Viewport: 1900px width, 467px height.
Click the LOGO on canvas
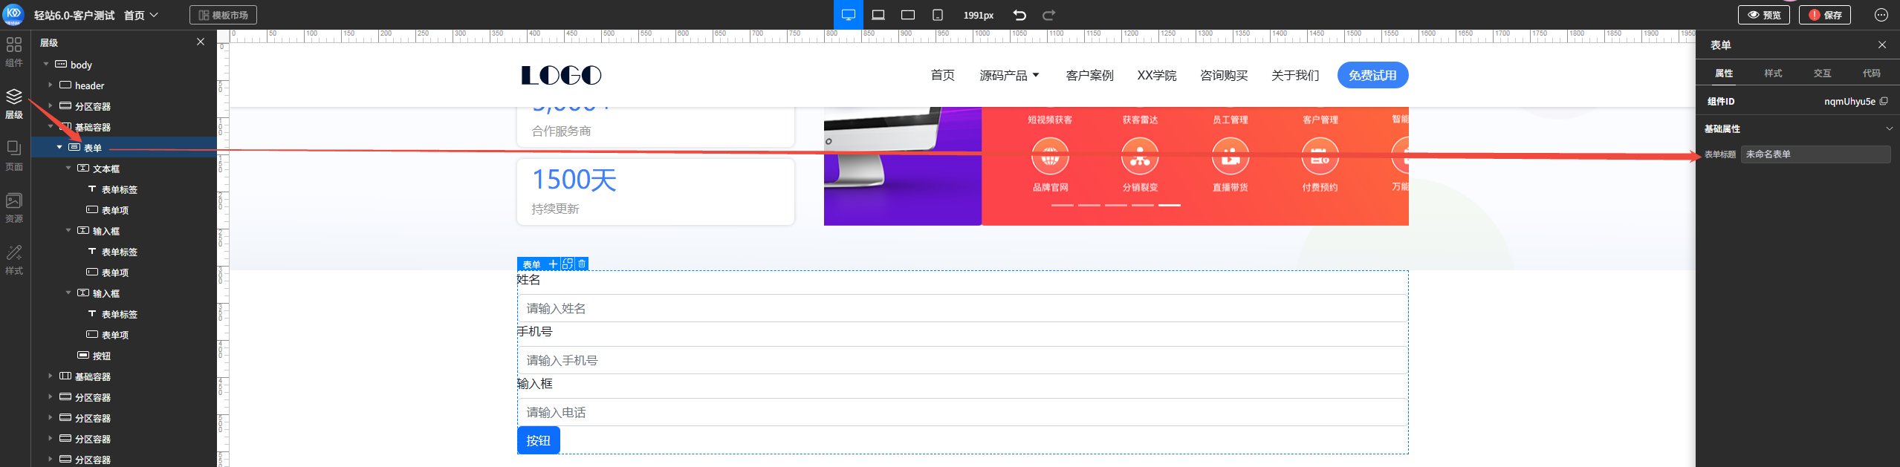pos(561,75)
